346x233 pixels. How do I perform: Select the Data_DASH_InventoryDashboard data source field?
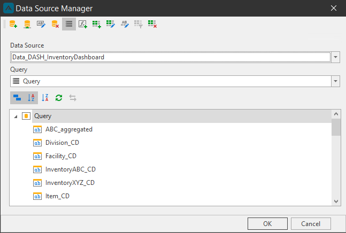171,57
